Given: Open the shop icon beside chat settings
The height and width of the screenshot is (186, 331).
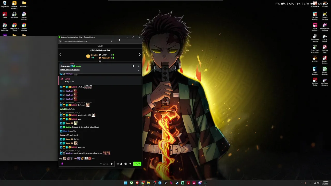Looking at the screenshot, I should [125, 164].
